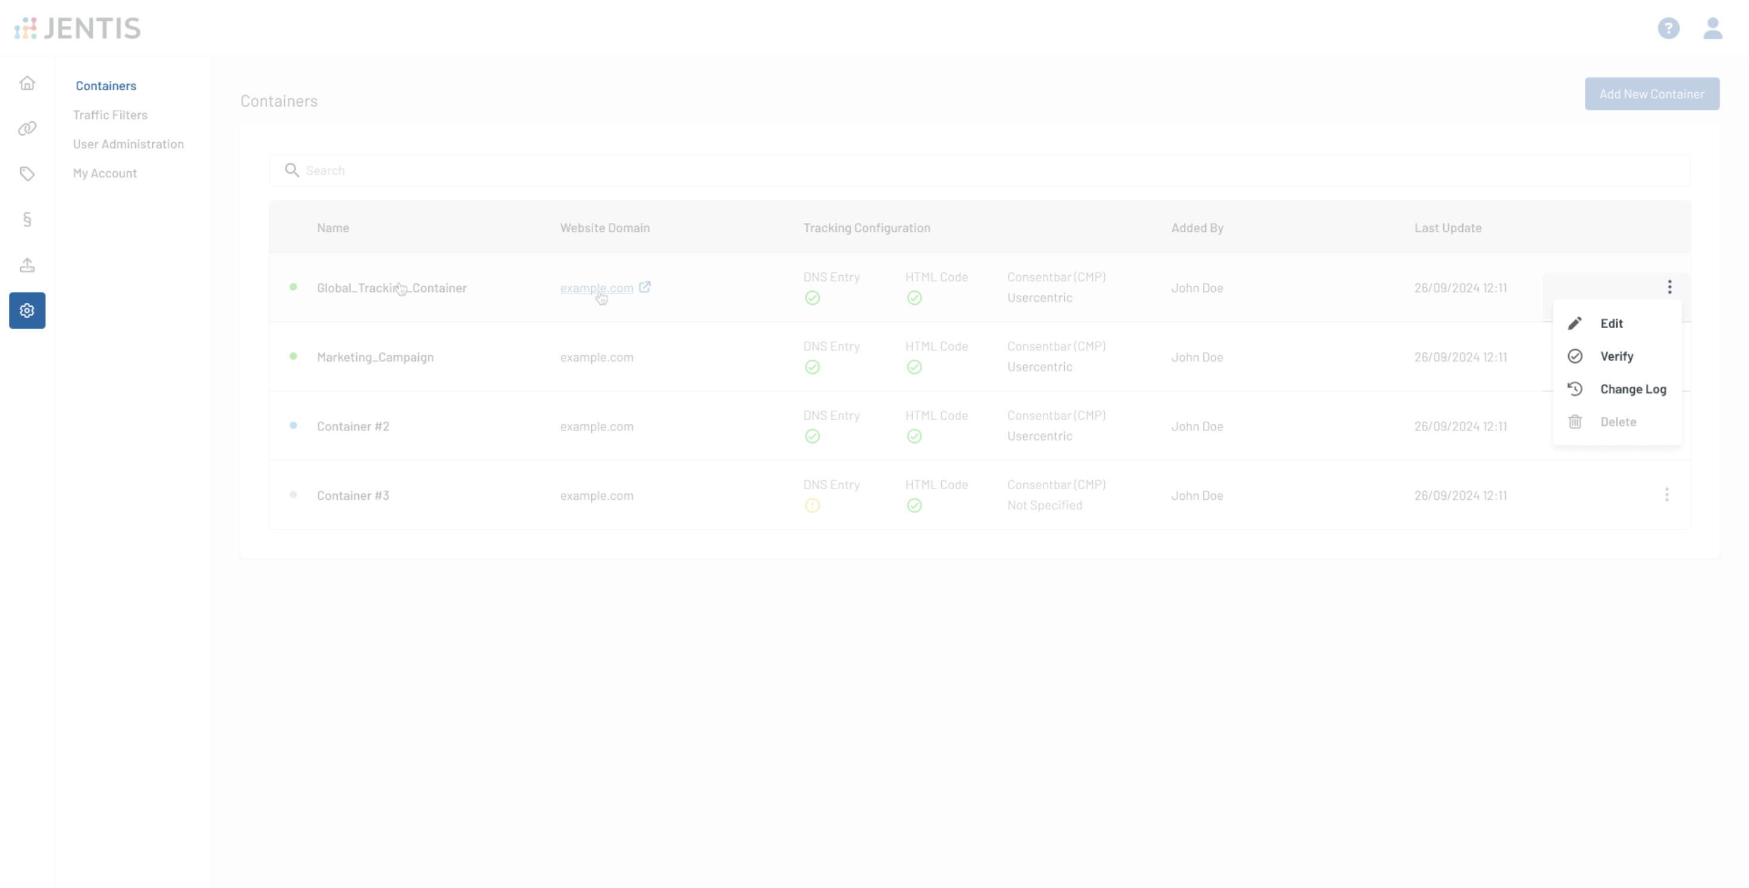Click the publish/upload sidebar icon
This screenshot has height=888, width=1749.
click(27, 264)
